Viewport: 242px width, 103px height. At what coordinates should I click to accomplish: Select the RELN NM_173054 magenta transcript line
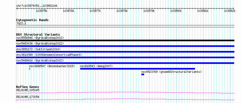[x=125, y=99]
